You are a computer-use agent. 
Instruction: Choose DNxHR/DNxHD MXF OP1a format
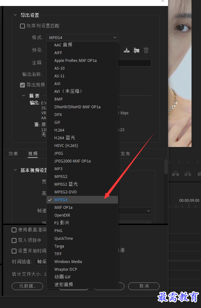(82, 107)
